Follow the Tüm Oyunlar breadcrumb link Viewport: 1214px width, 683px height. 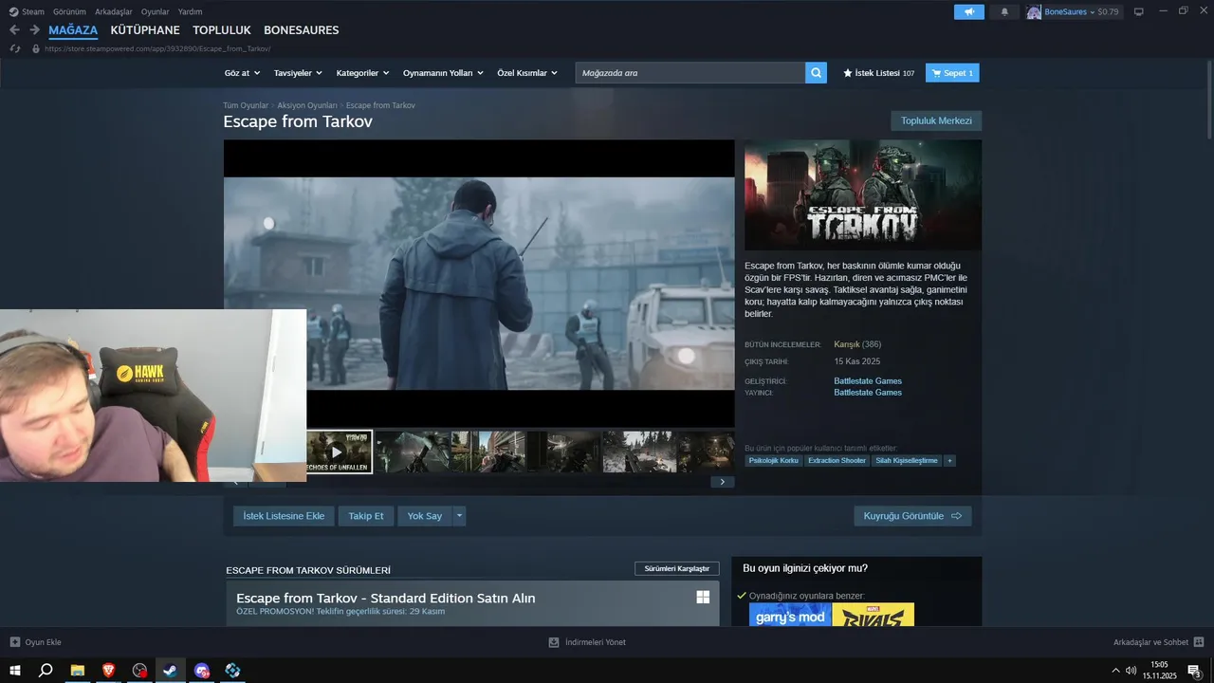point(246,105)
